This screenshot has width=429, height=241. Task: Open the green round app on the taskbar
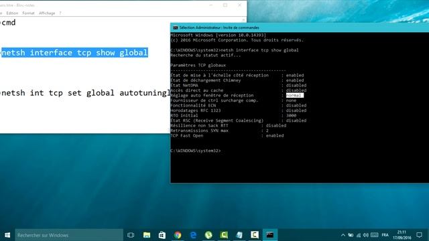click(208, 235)
